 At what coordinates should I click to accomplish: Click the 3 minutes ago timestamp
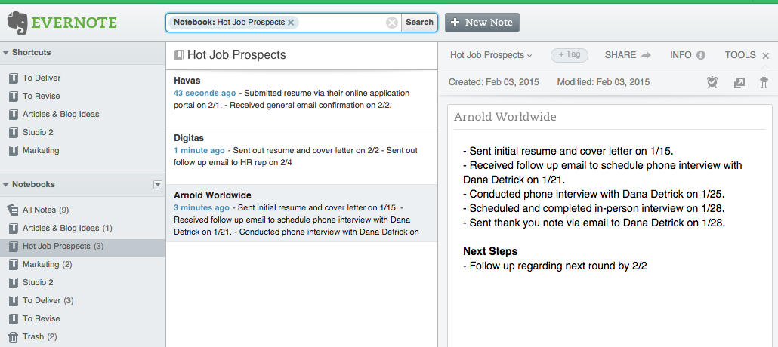[202, 207]
